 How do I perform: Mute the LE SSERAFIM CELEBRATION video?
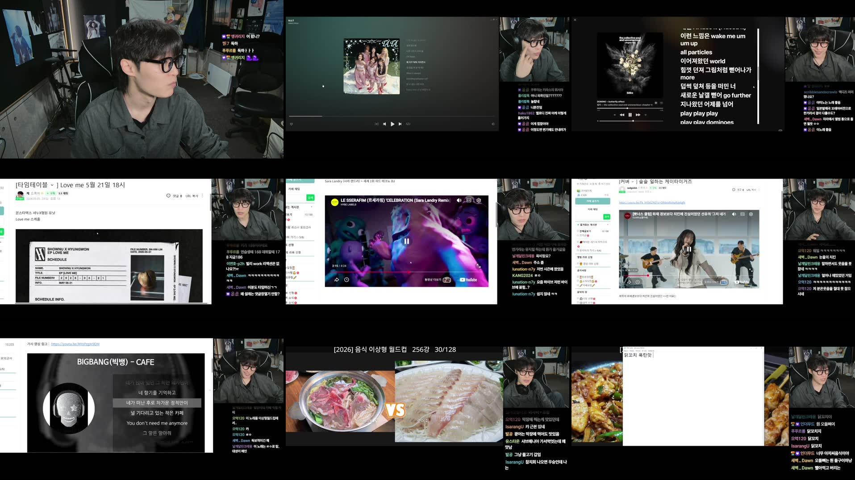click(459, 200)
